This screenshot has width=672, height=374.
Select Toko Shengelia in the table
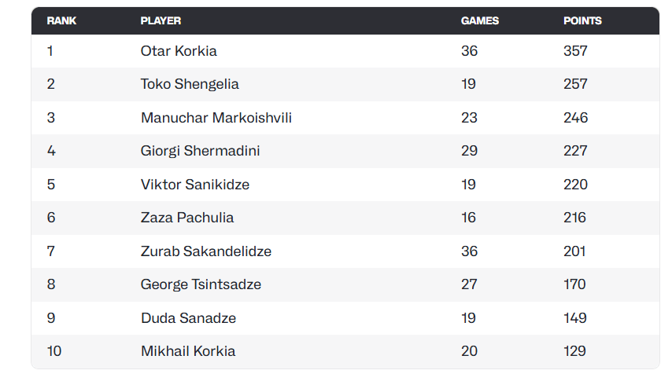(x=190, y=84)
